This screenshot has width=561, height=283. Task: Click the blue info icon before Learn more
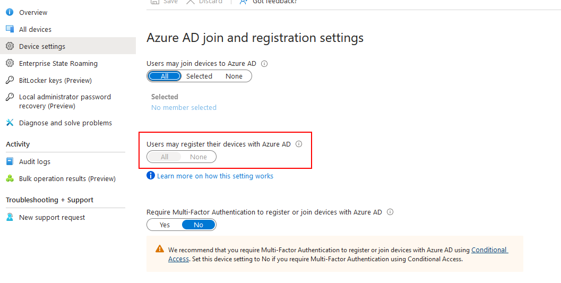151,175
